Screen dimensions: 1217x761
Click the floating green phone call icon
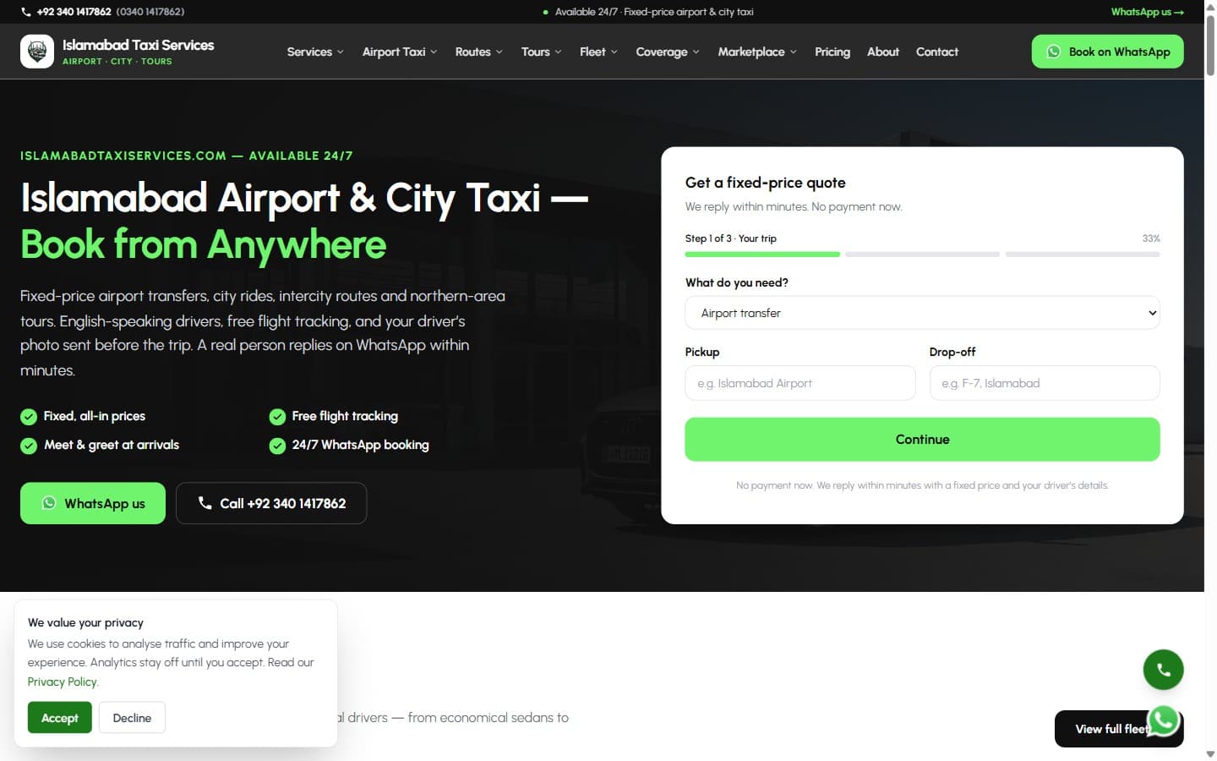(x=1163, y=670)
